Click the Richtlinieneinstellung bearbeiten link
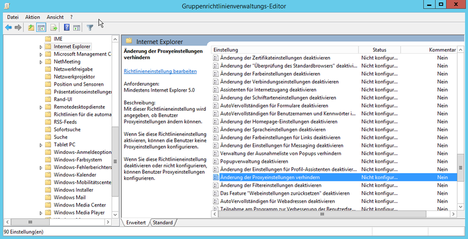 pos(160,71)
